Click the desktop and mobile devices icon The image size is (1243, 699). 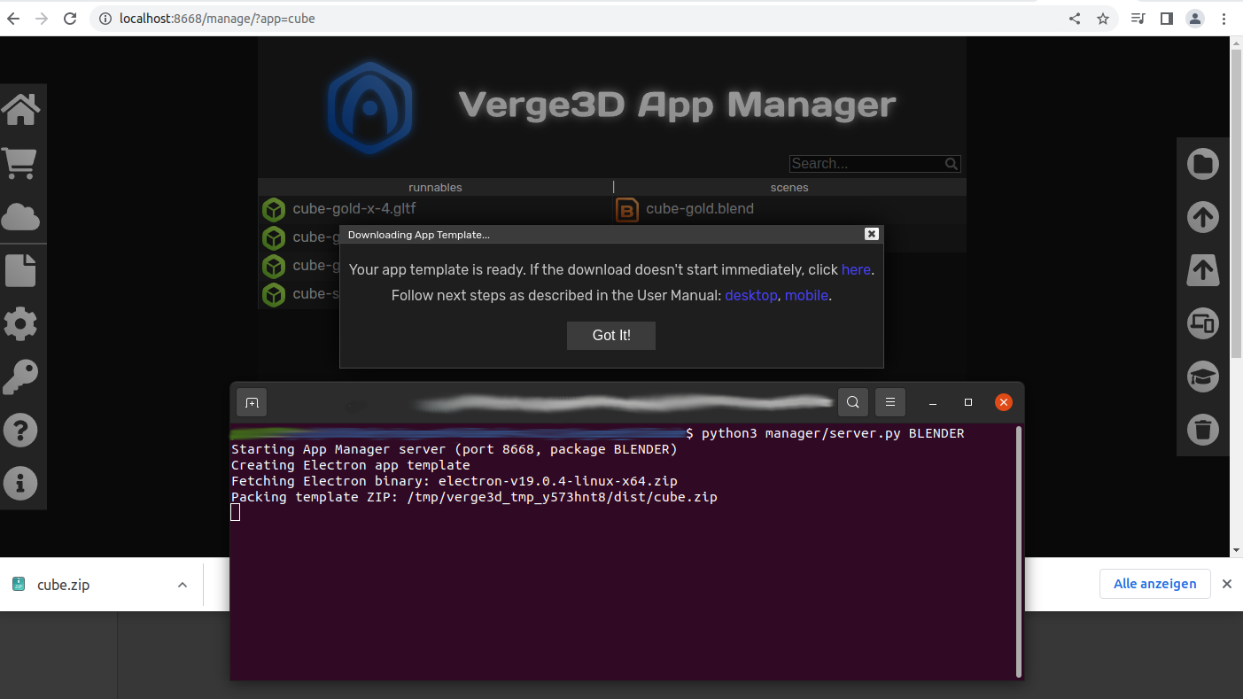pos(1203,323)
